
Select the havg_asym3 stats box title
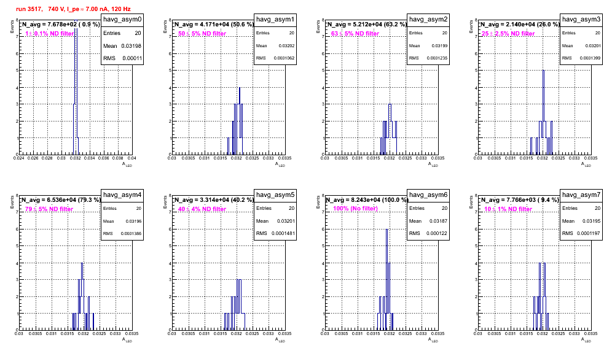(581, 20)
